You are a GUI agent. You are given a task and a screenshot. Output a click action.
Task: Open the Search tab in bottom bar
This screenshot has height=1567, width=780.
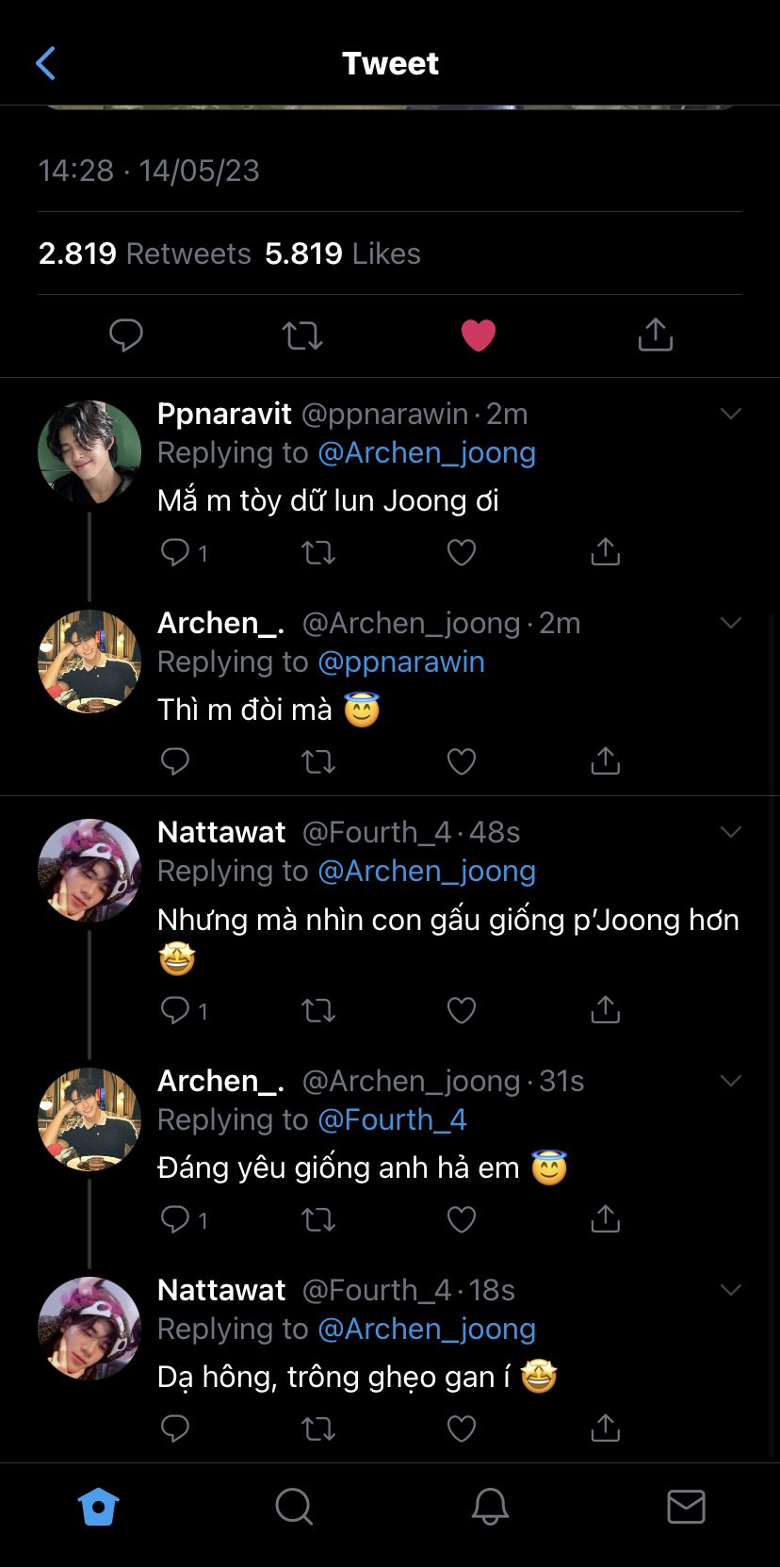click(294, 1506)
